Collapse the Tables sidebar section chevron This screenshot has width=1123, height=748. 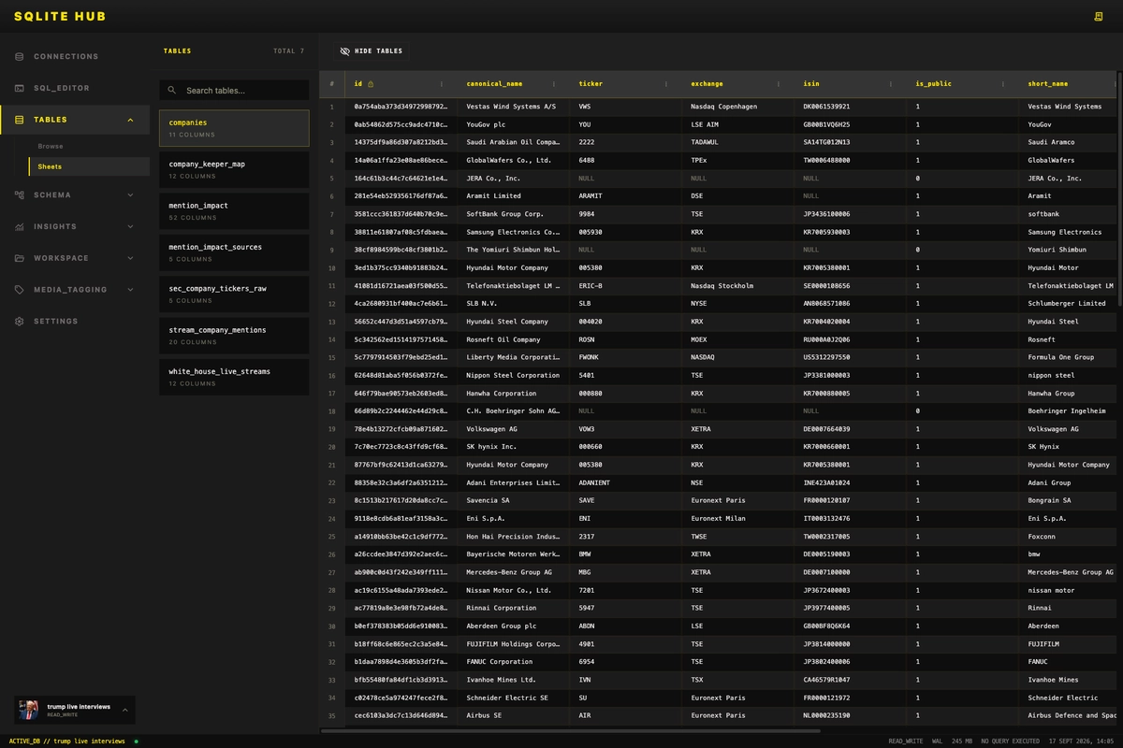coord(130,120)
